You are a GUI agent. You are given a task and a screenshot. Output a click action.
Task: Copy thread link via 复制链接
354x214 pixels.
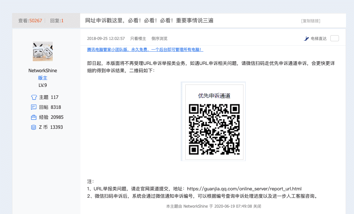311,21
